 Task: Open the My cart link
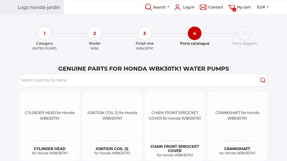pyautogui.click(x=244, y=7)
